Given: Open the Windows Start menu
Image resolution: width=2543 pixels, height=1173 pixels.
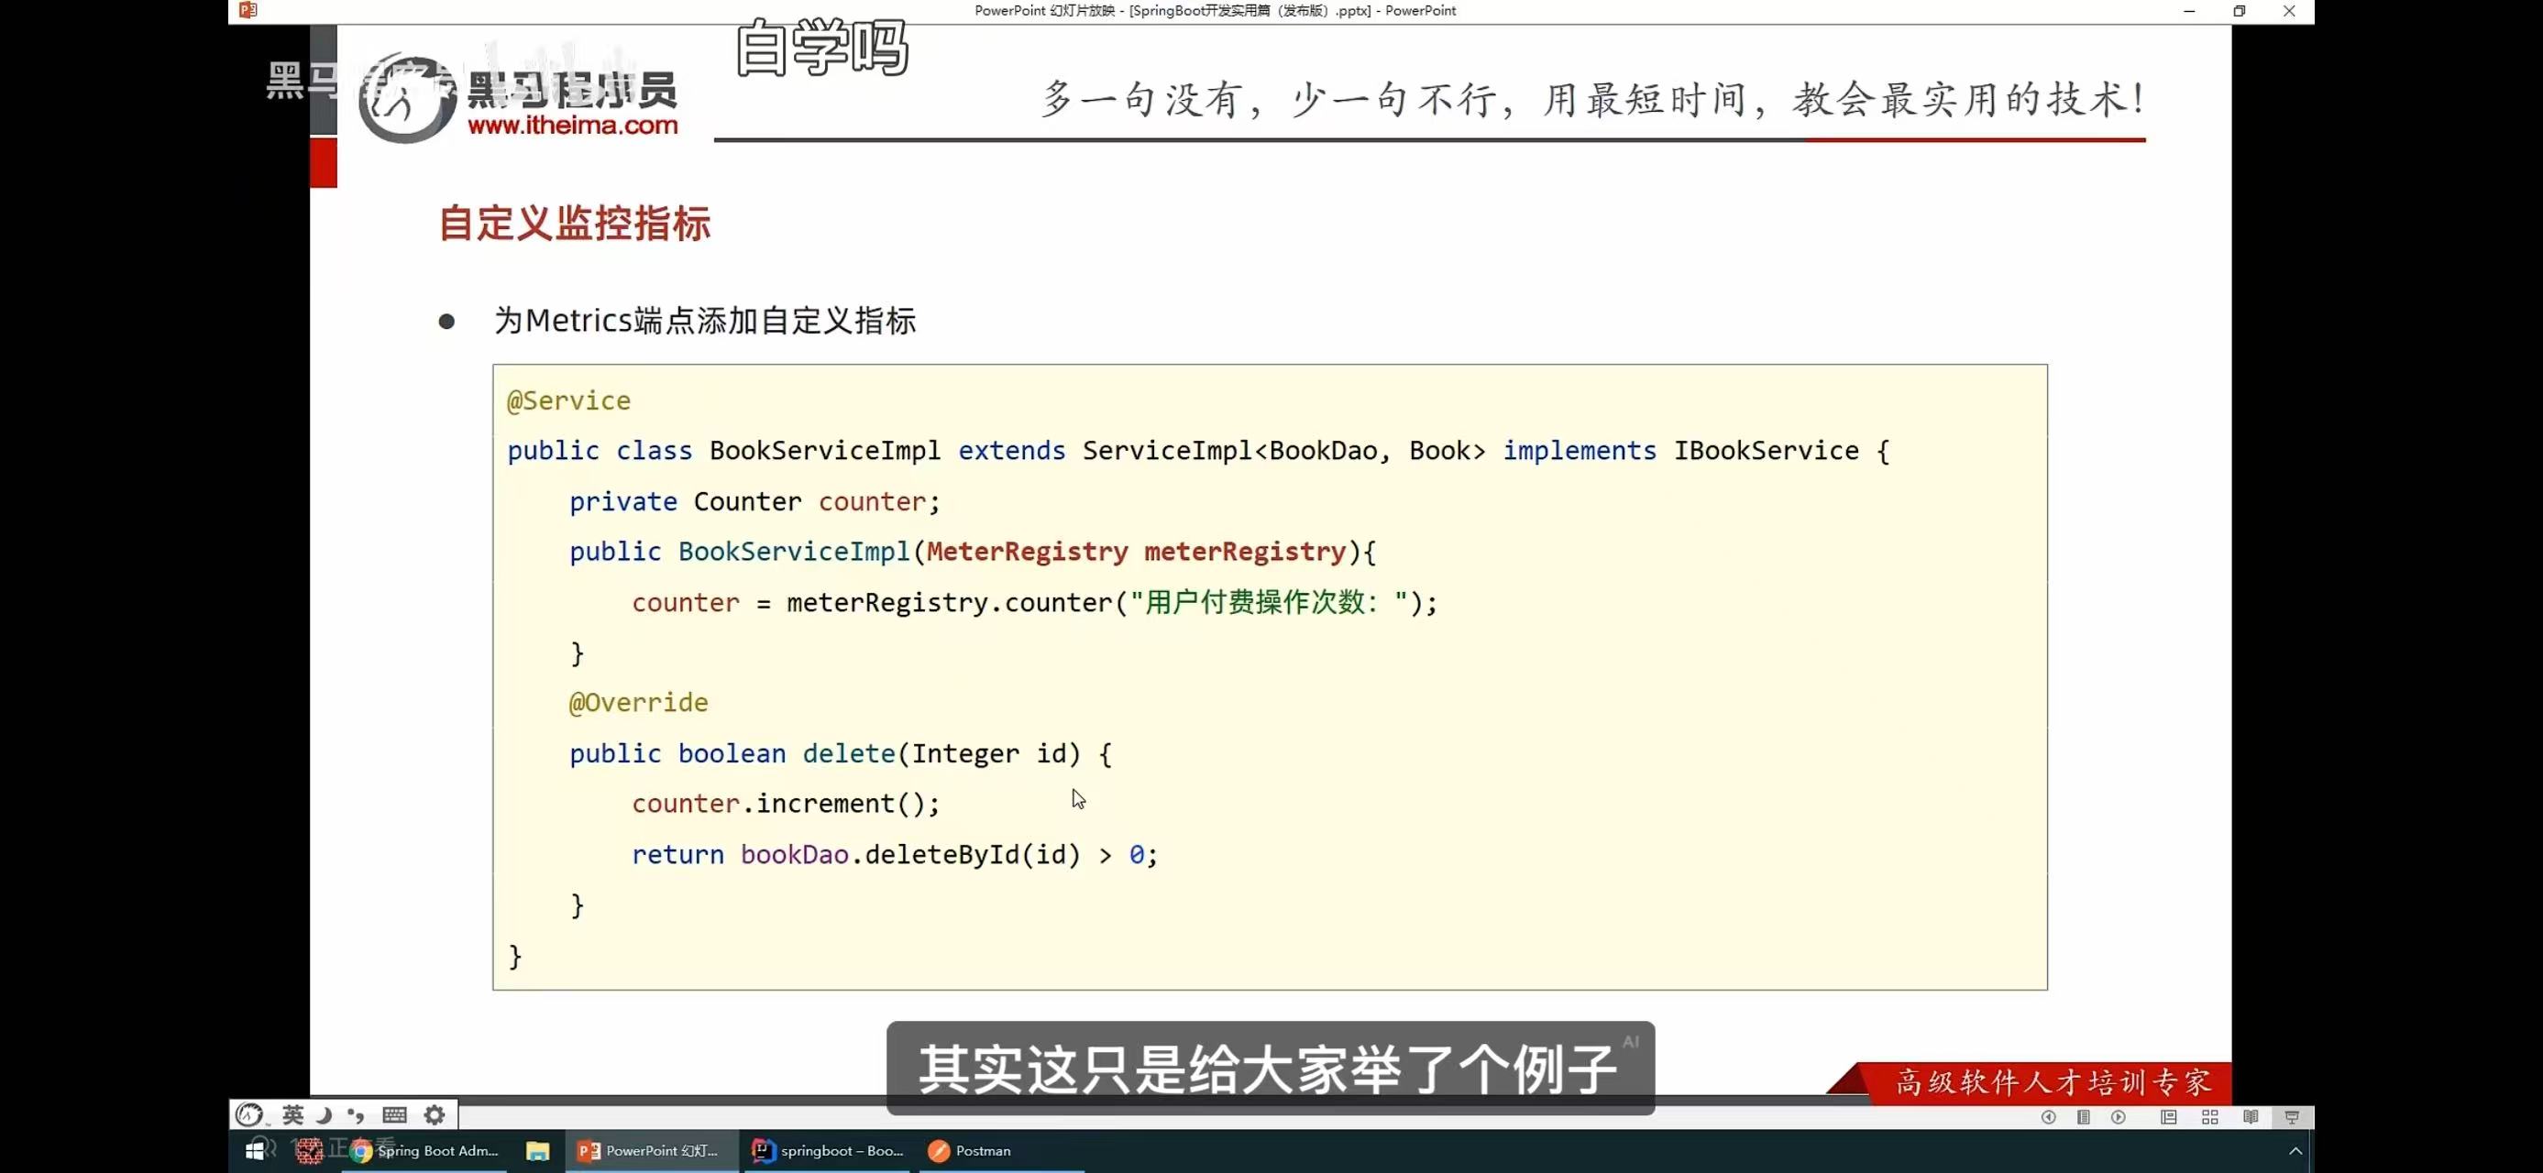Looking at the screenshot, I should coord(255,1151).
